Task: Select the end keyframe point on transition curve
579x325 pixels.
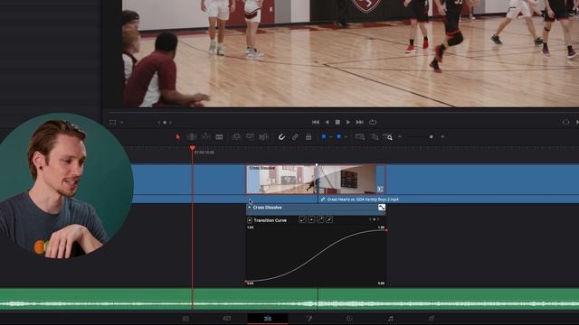Action: (386, 230)
